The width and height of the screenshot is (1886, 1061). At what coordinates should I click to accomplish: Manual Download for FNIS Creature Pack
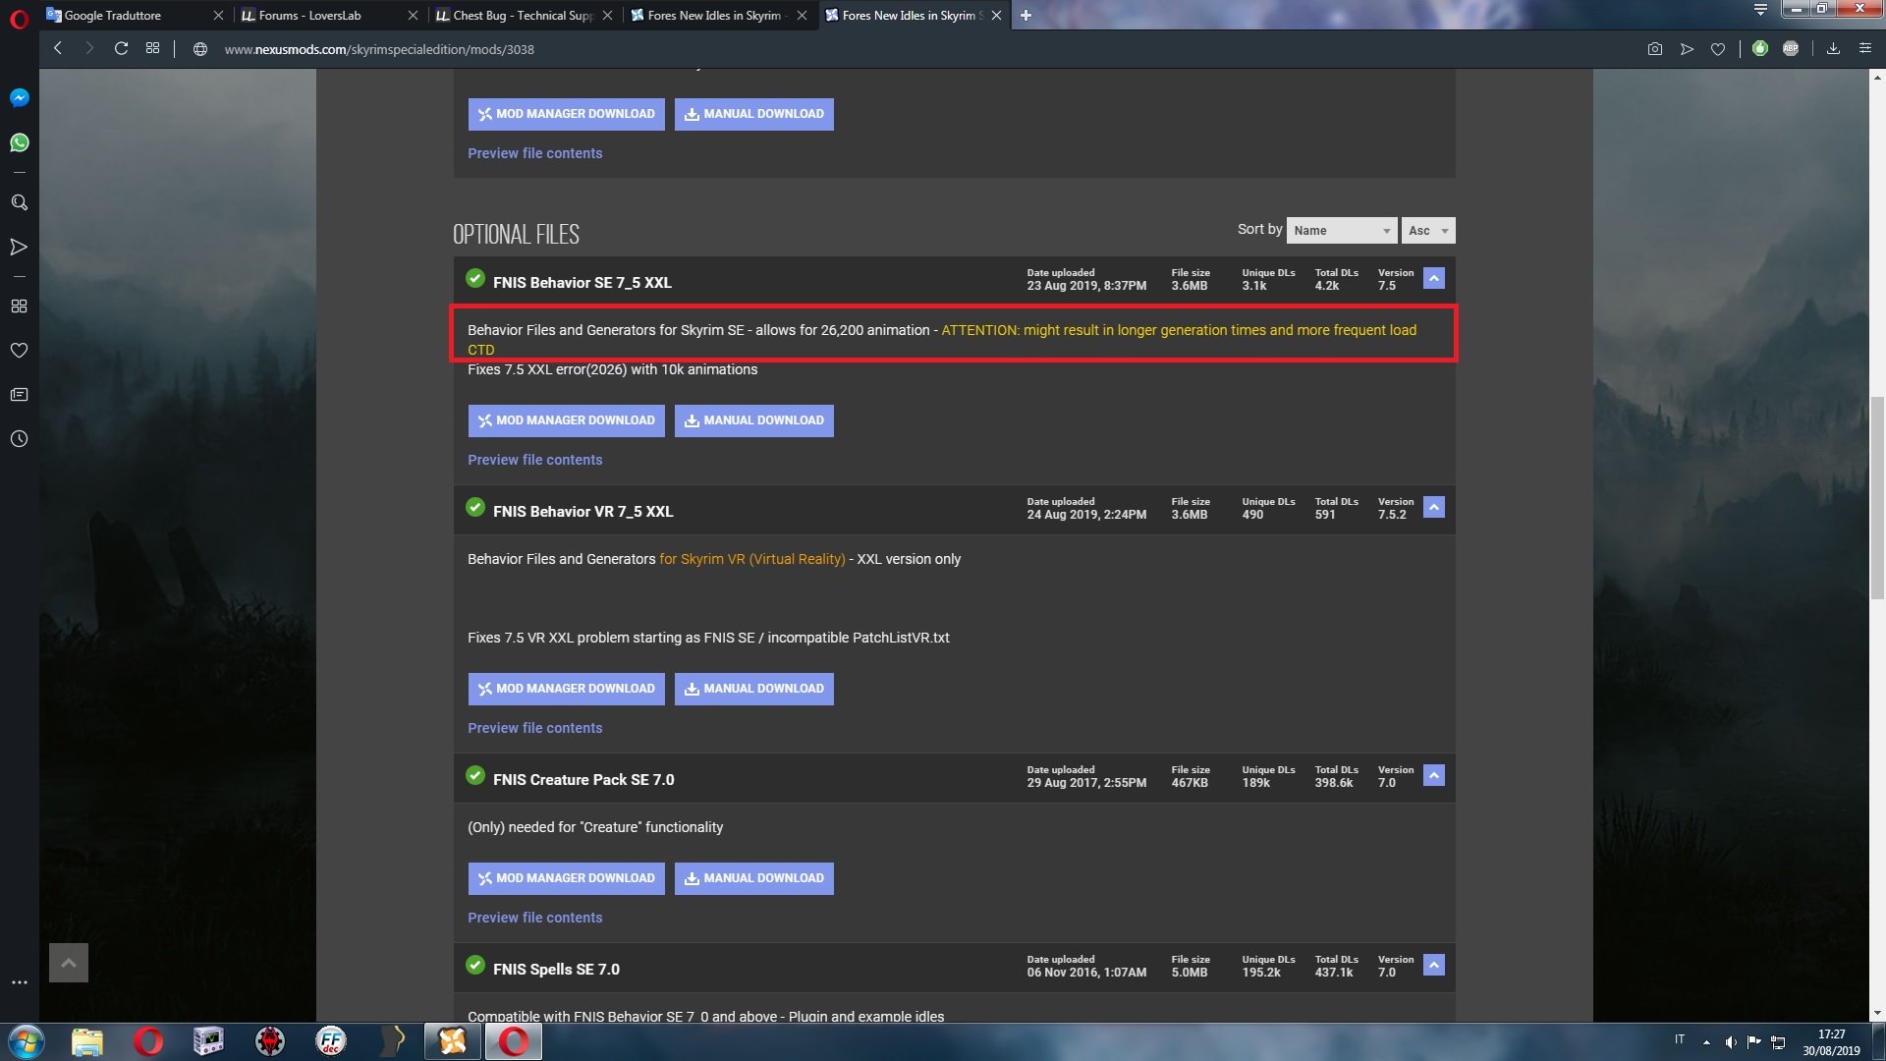click(753, 878)
